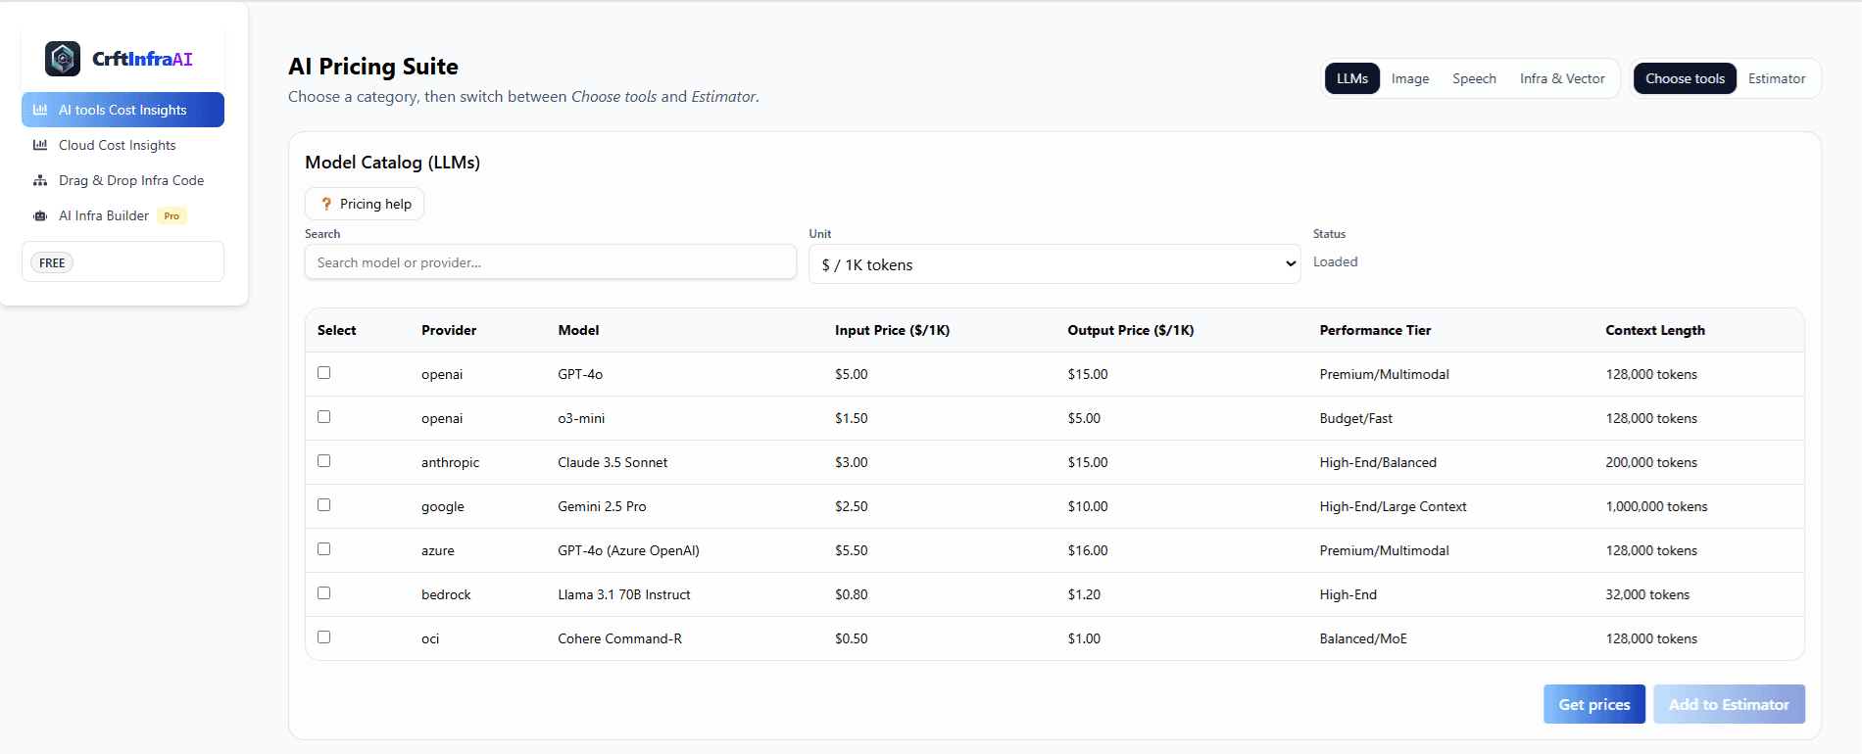The height and width of the screenshot is (754, 1862).
Task: Click the 'anthropic' provider cell
Action: 450,462
